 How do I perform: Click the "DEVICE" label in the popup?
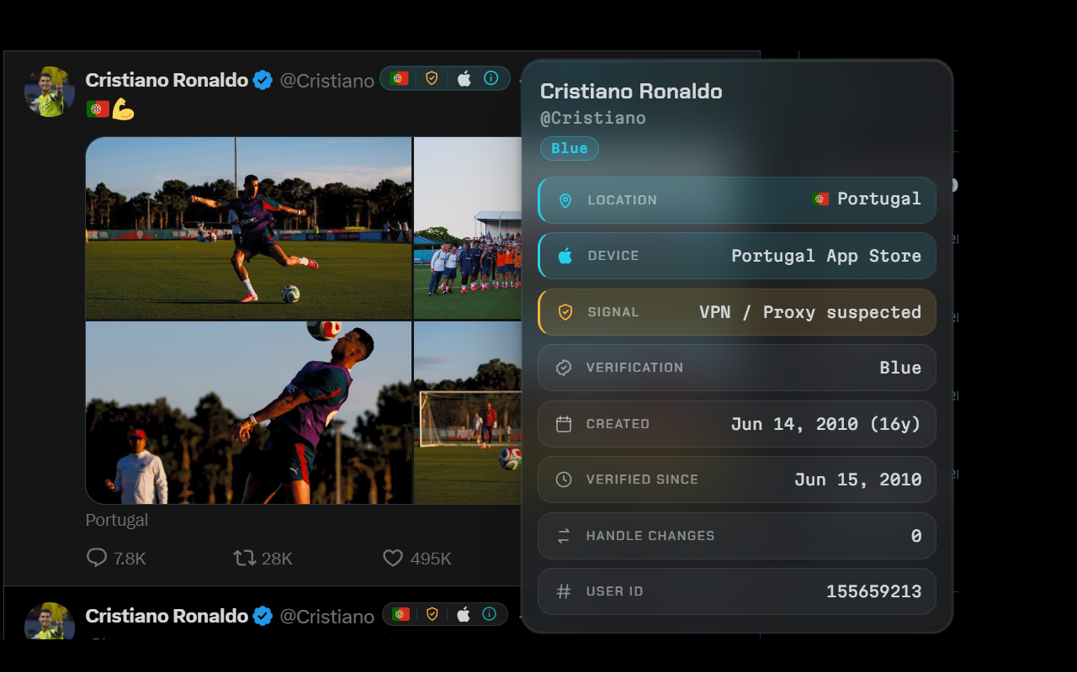(613, 256)
